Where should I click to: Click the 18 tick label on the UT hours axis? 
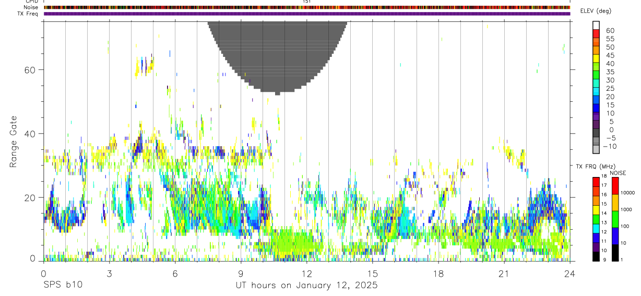tap(438, 274)
